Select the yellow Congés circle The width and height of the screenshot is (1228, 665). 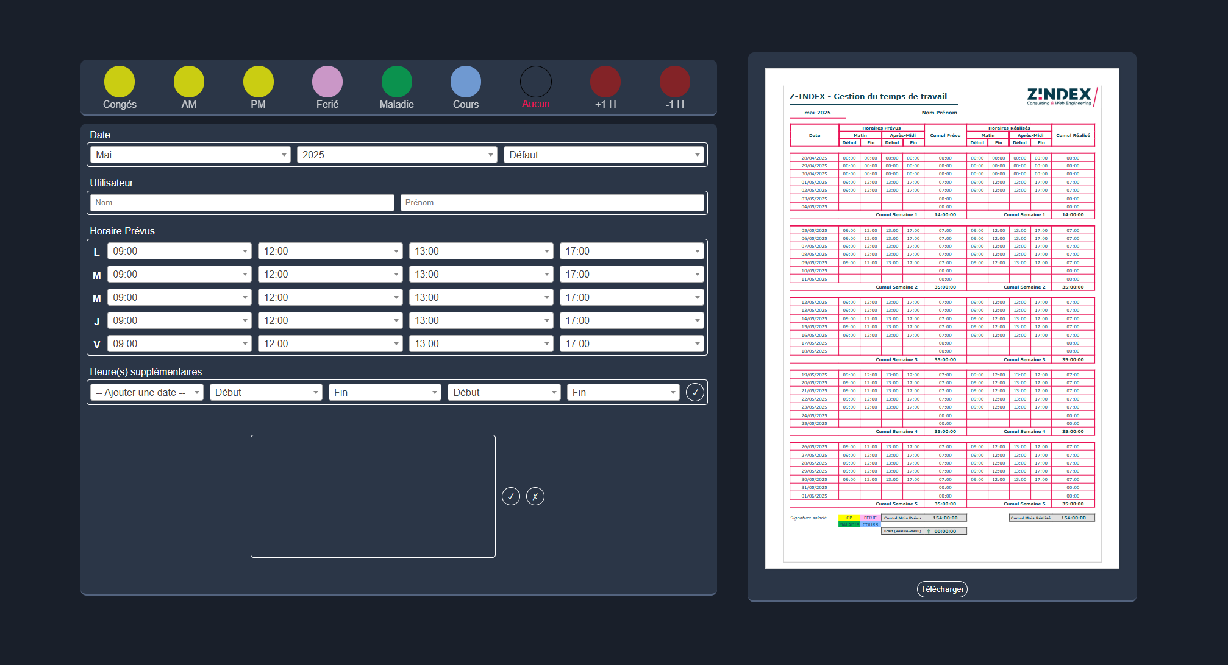[120, 82]
